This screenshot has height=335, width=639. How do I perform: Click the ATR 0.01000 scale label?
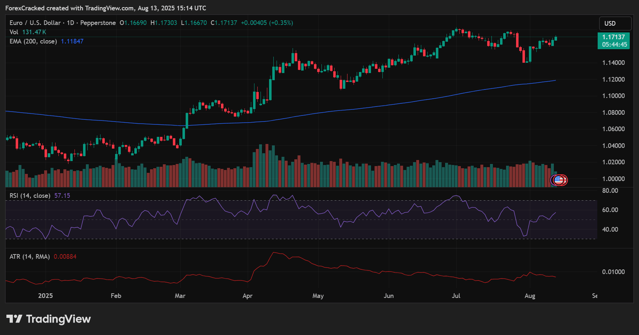[613, 272]
